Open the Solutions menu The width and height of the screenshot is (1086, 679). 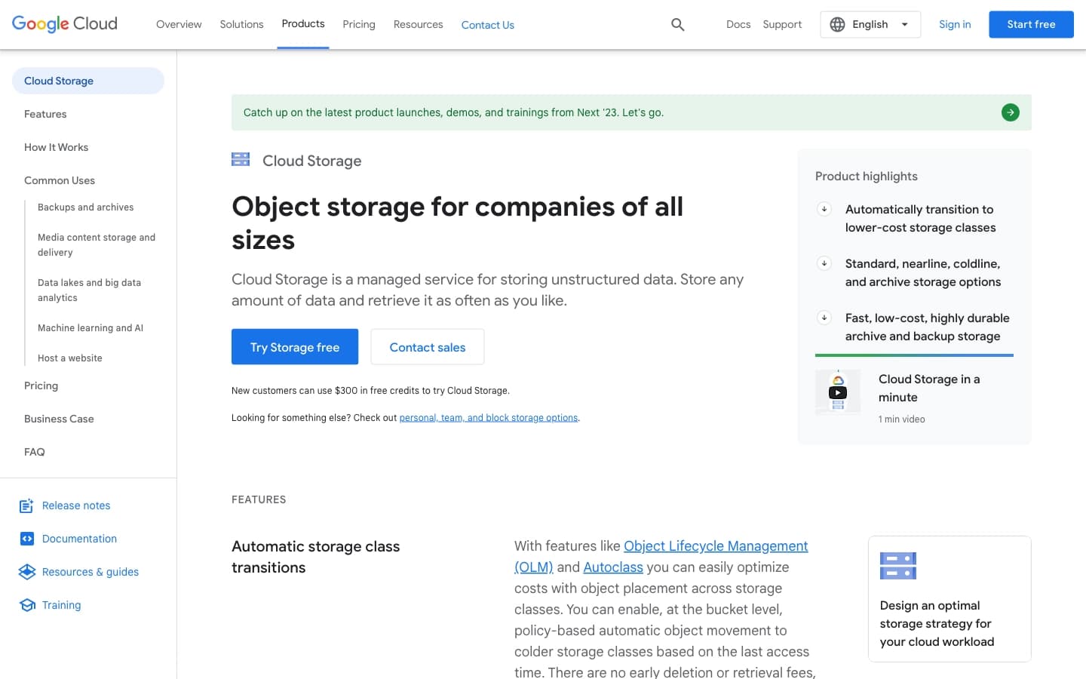241,24
